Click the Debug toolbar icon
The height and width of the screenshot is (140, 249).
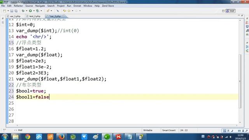[x=23, y=11]
